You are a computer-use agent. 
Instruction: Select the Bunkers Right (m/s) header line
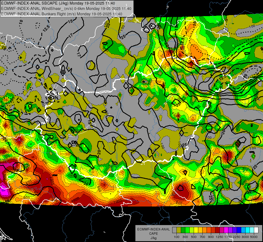pyautogui.click(x=62, y=14)
